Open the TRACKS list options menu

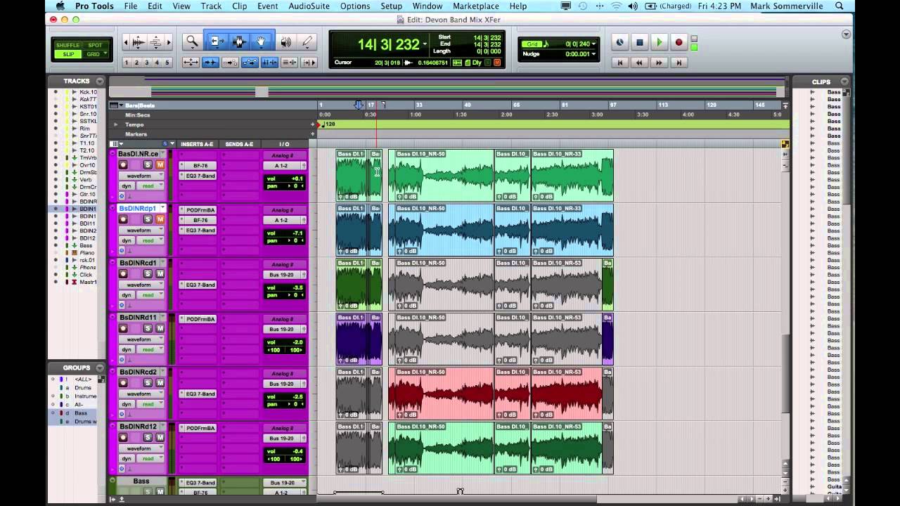coord(100,82)
